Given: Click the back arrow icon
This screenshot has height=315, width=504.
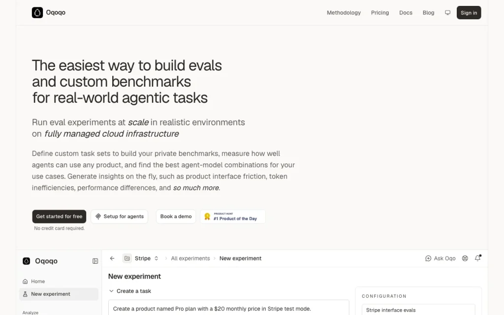Looking at the screenshot, I should [112, 258].
